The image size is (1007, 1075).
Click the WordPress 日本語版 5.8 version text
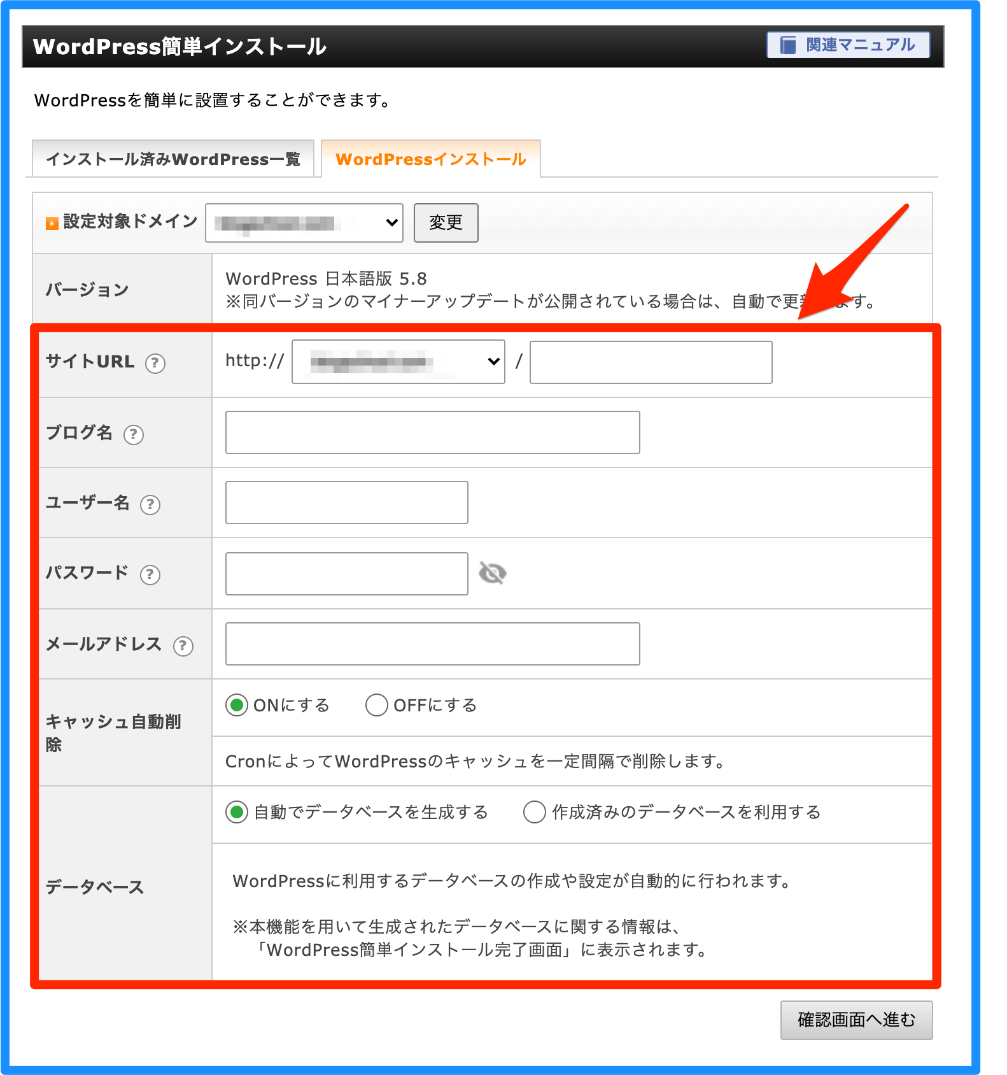[327, 279]
